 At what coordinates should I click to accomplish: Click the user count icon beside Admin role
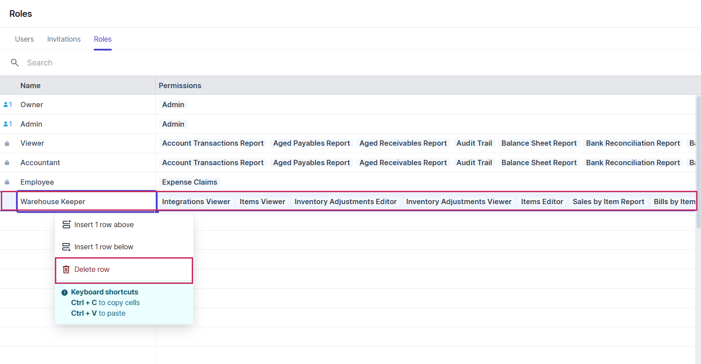8,124
